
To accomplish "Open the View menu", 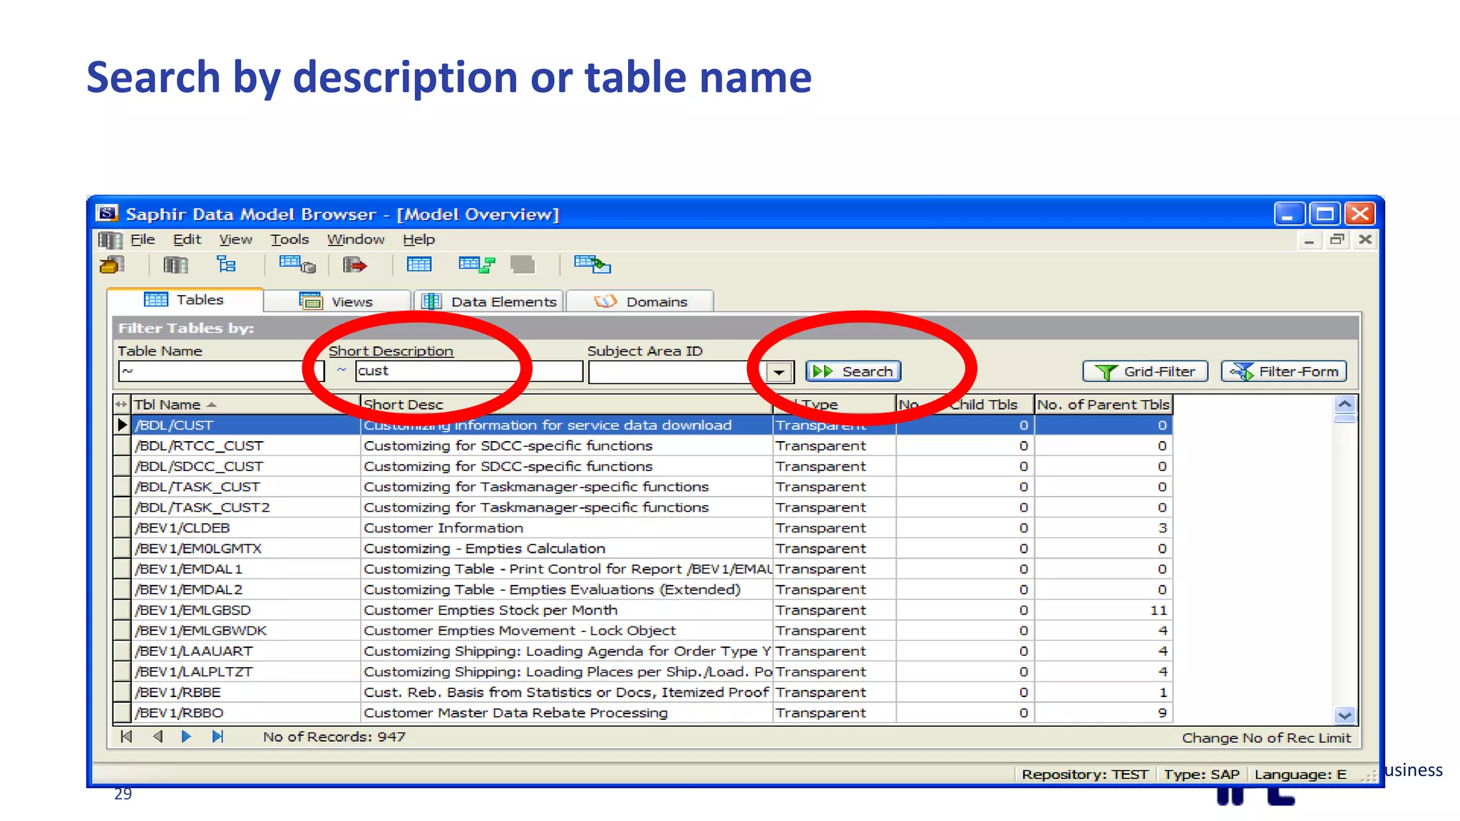I will [235, 239].
